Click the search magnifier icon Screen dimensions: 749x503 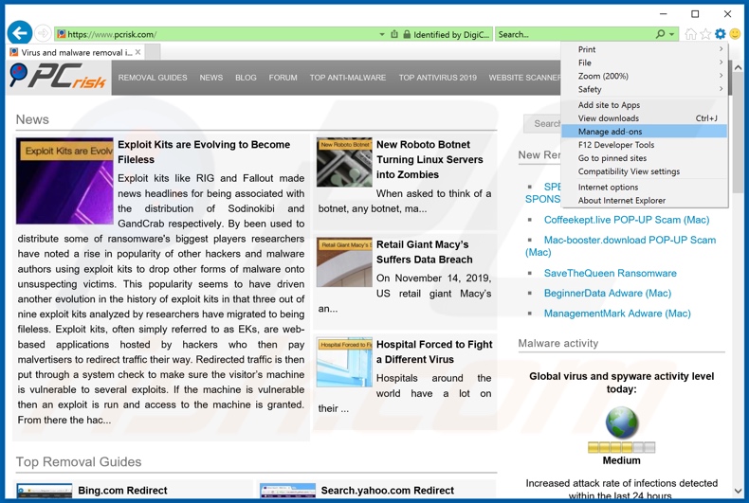[660, 34]
